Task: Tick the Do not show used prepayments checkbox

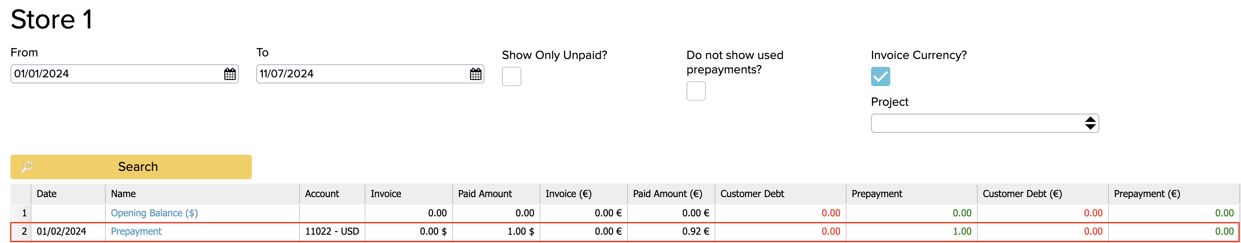Action: click(696, 91)
